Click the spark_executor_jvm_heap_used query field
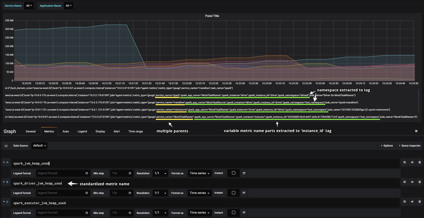This screenshot has height=218, width=424. pyautogui.click(x=205, y=203)
